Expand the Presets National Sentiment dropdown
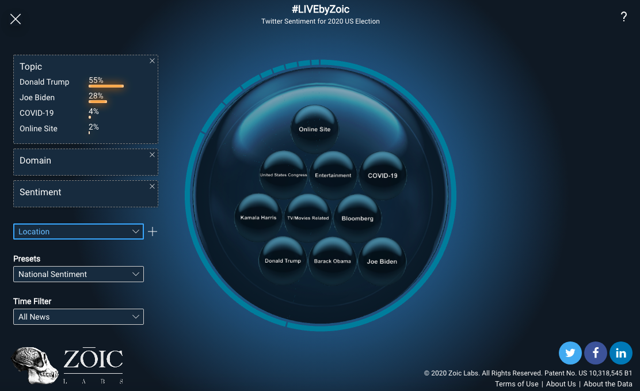The height and width of the screenshot is (391, 640). [x=78, y=274]
